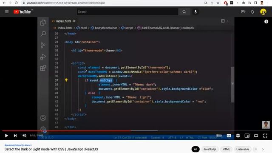
Task: Click VS Code Search icon in video
Action: tap(43, 34)
